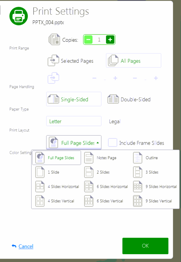The image size is (181, 262).
Task: Decrease copies with the minus button
Action: point(88,40)
